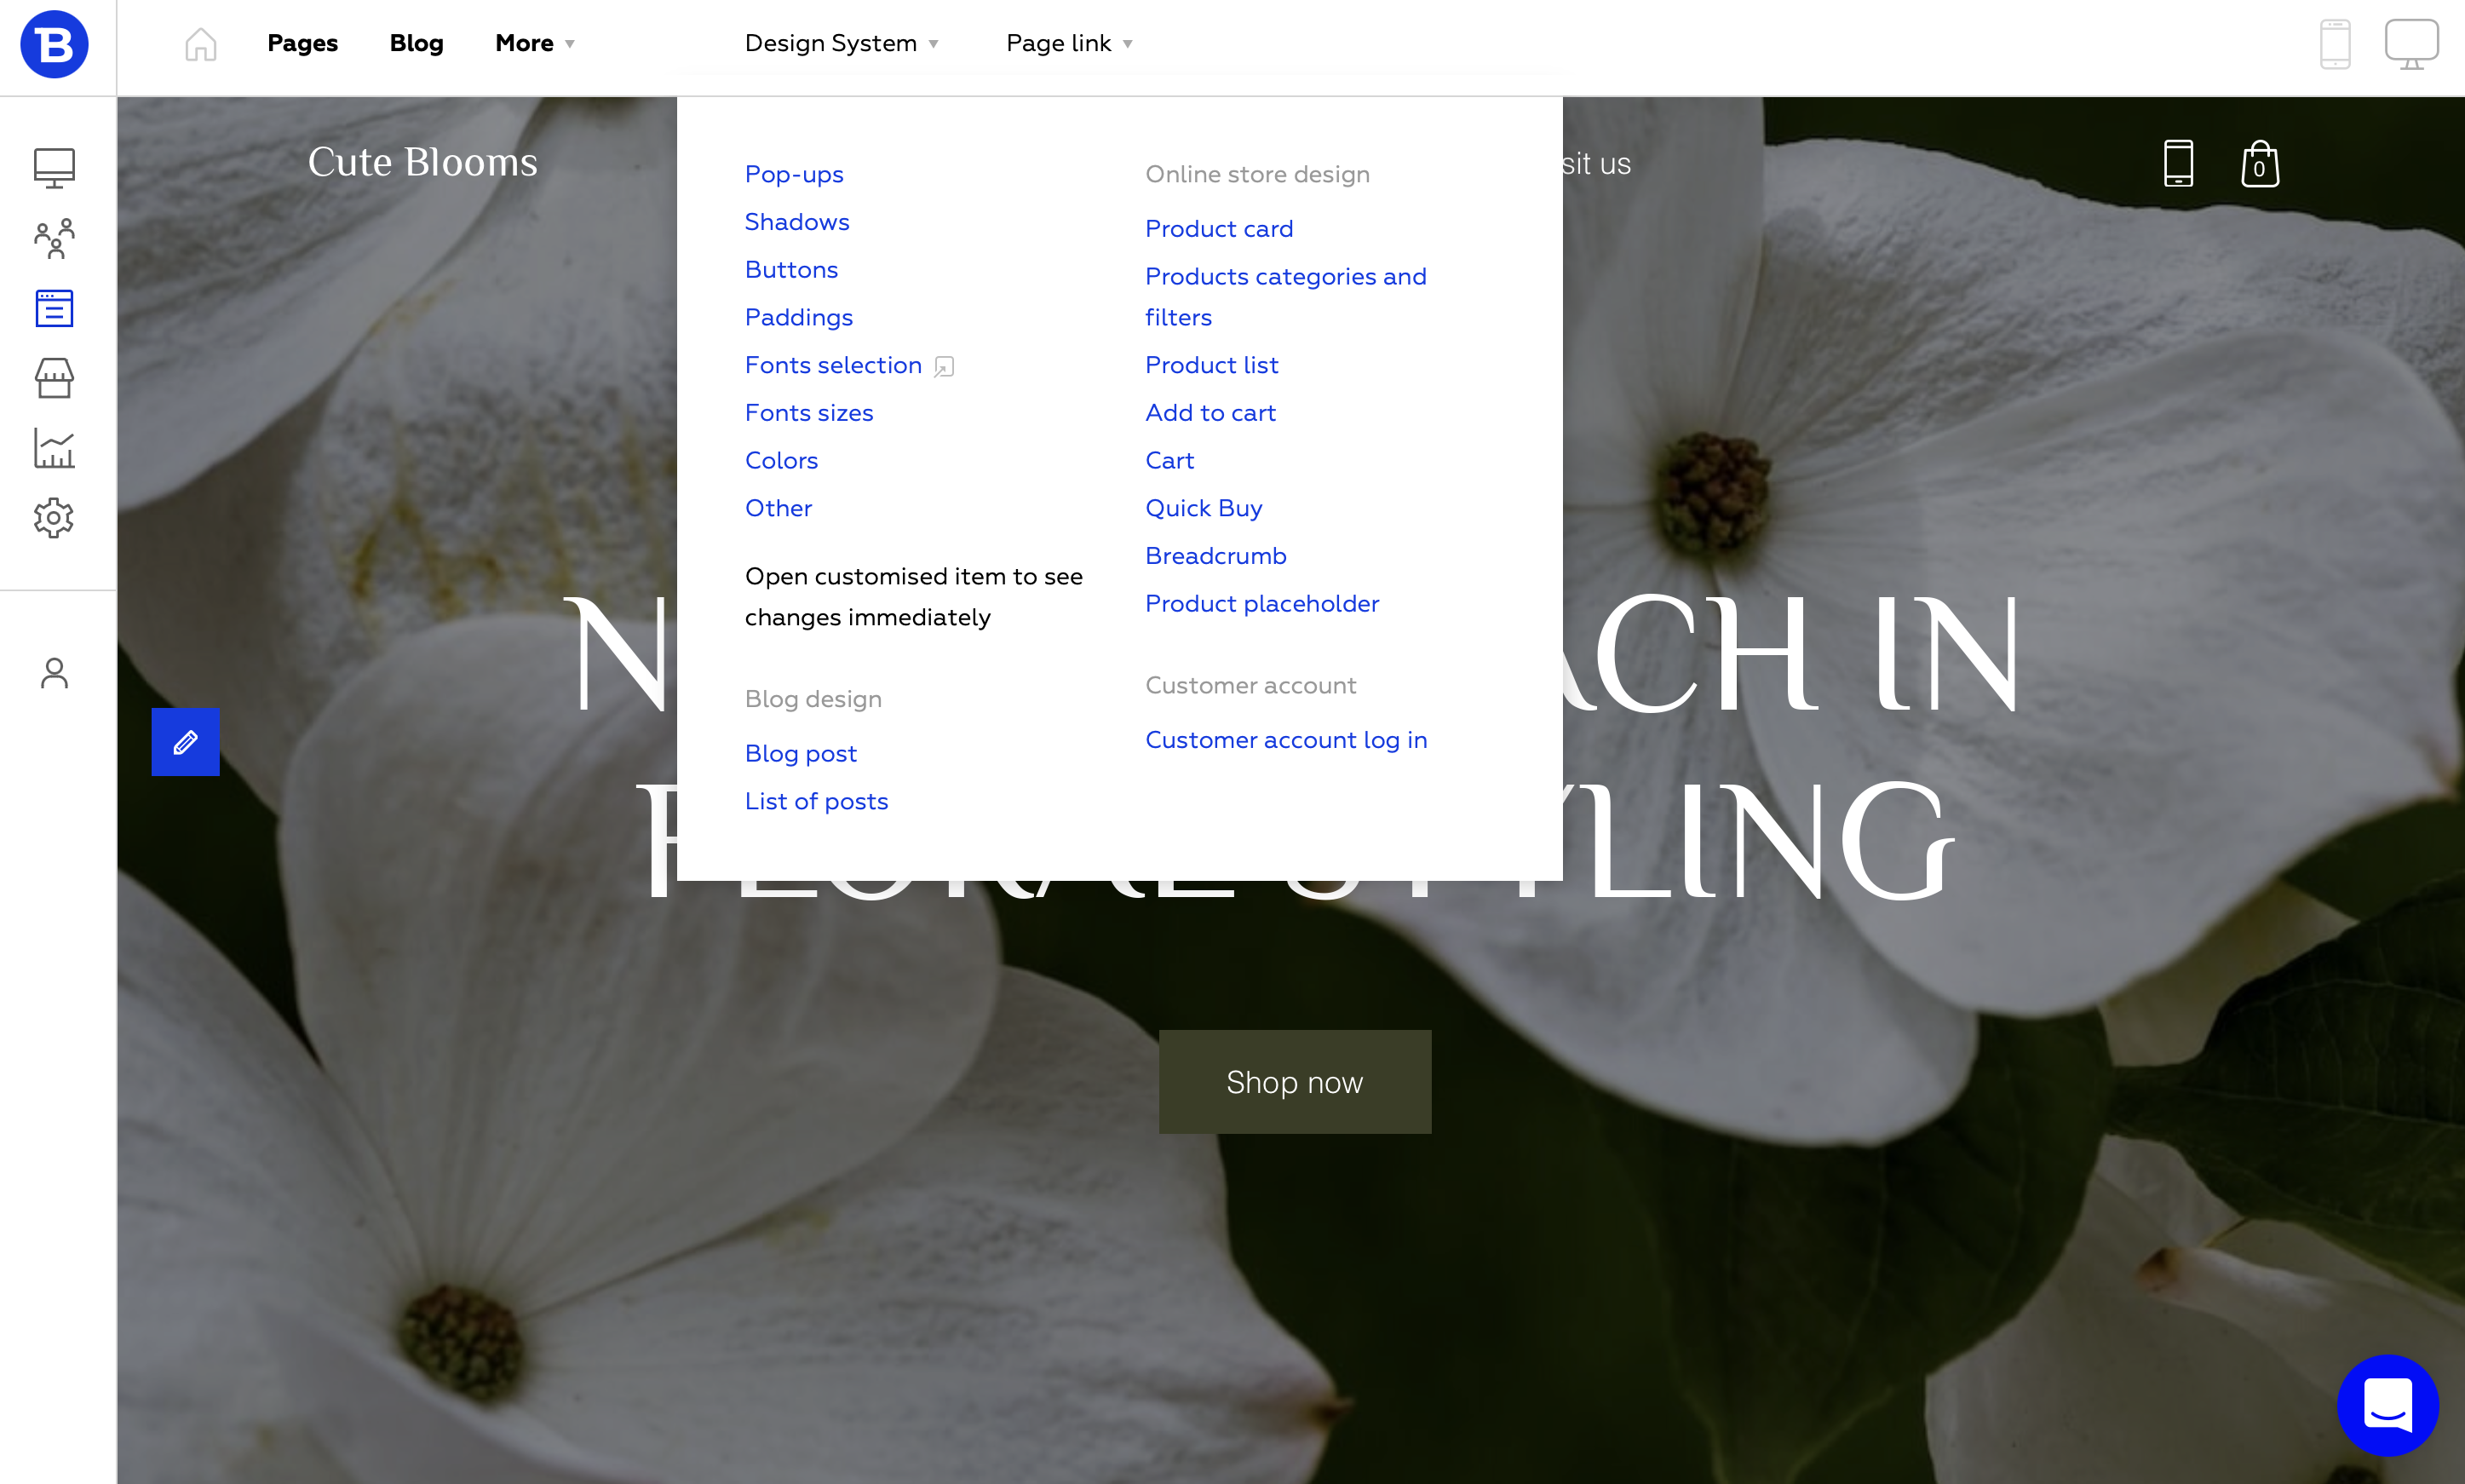The width and height of the screenshot is (2465, 1484).
Task: Click the blue B logo icon
Action: [54, 44]
